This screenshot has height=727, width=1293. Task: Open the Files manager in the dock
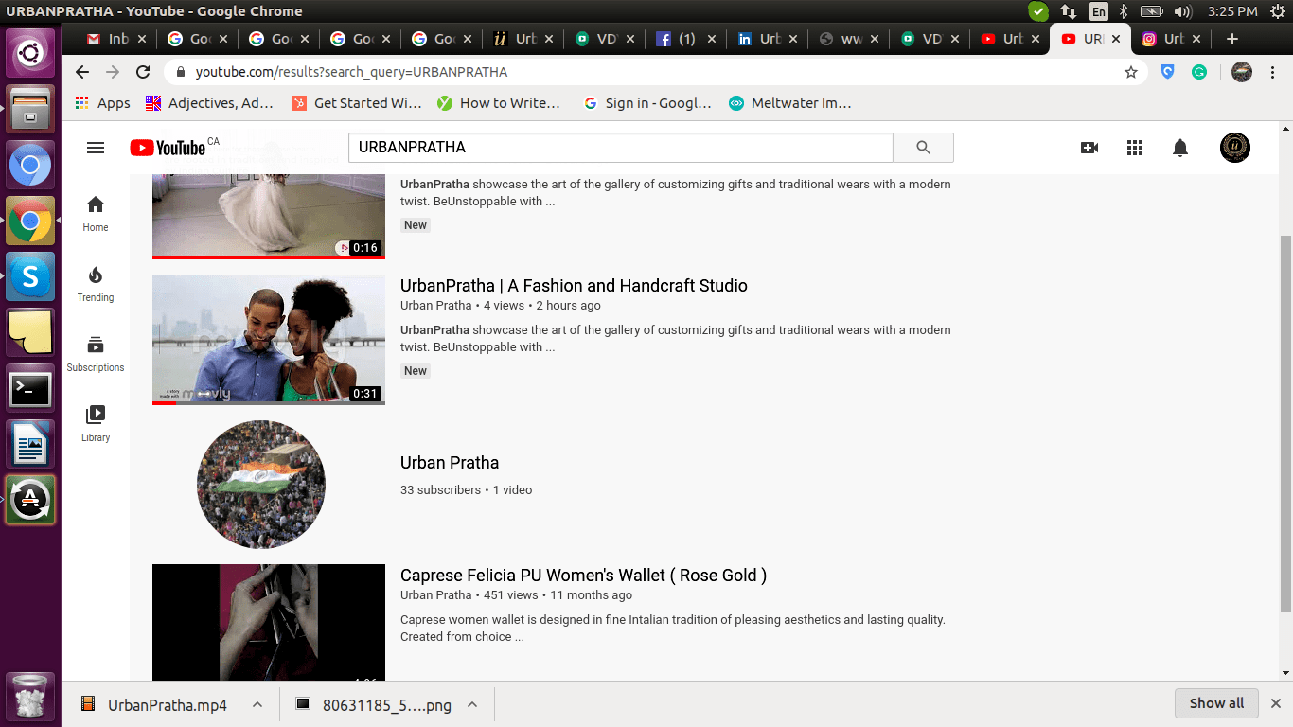click(30, 110)
